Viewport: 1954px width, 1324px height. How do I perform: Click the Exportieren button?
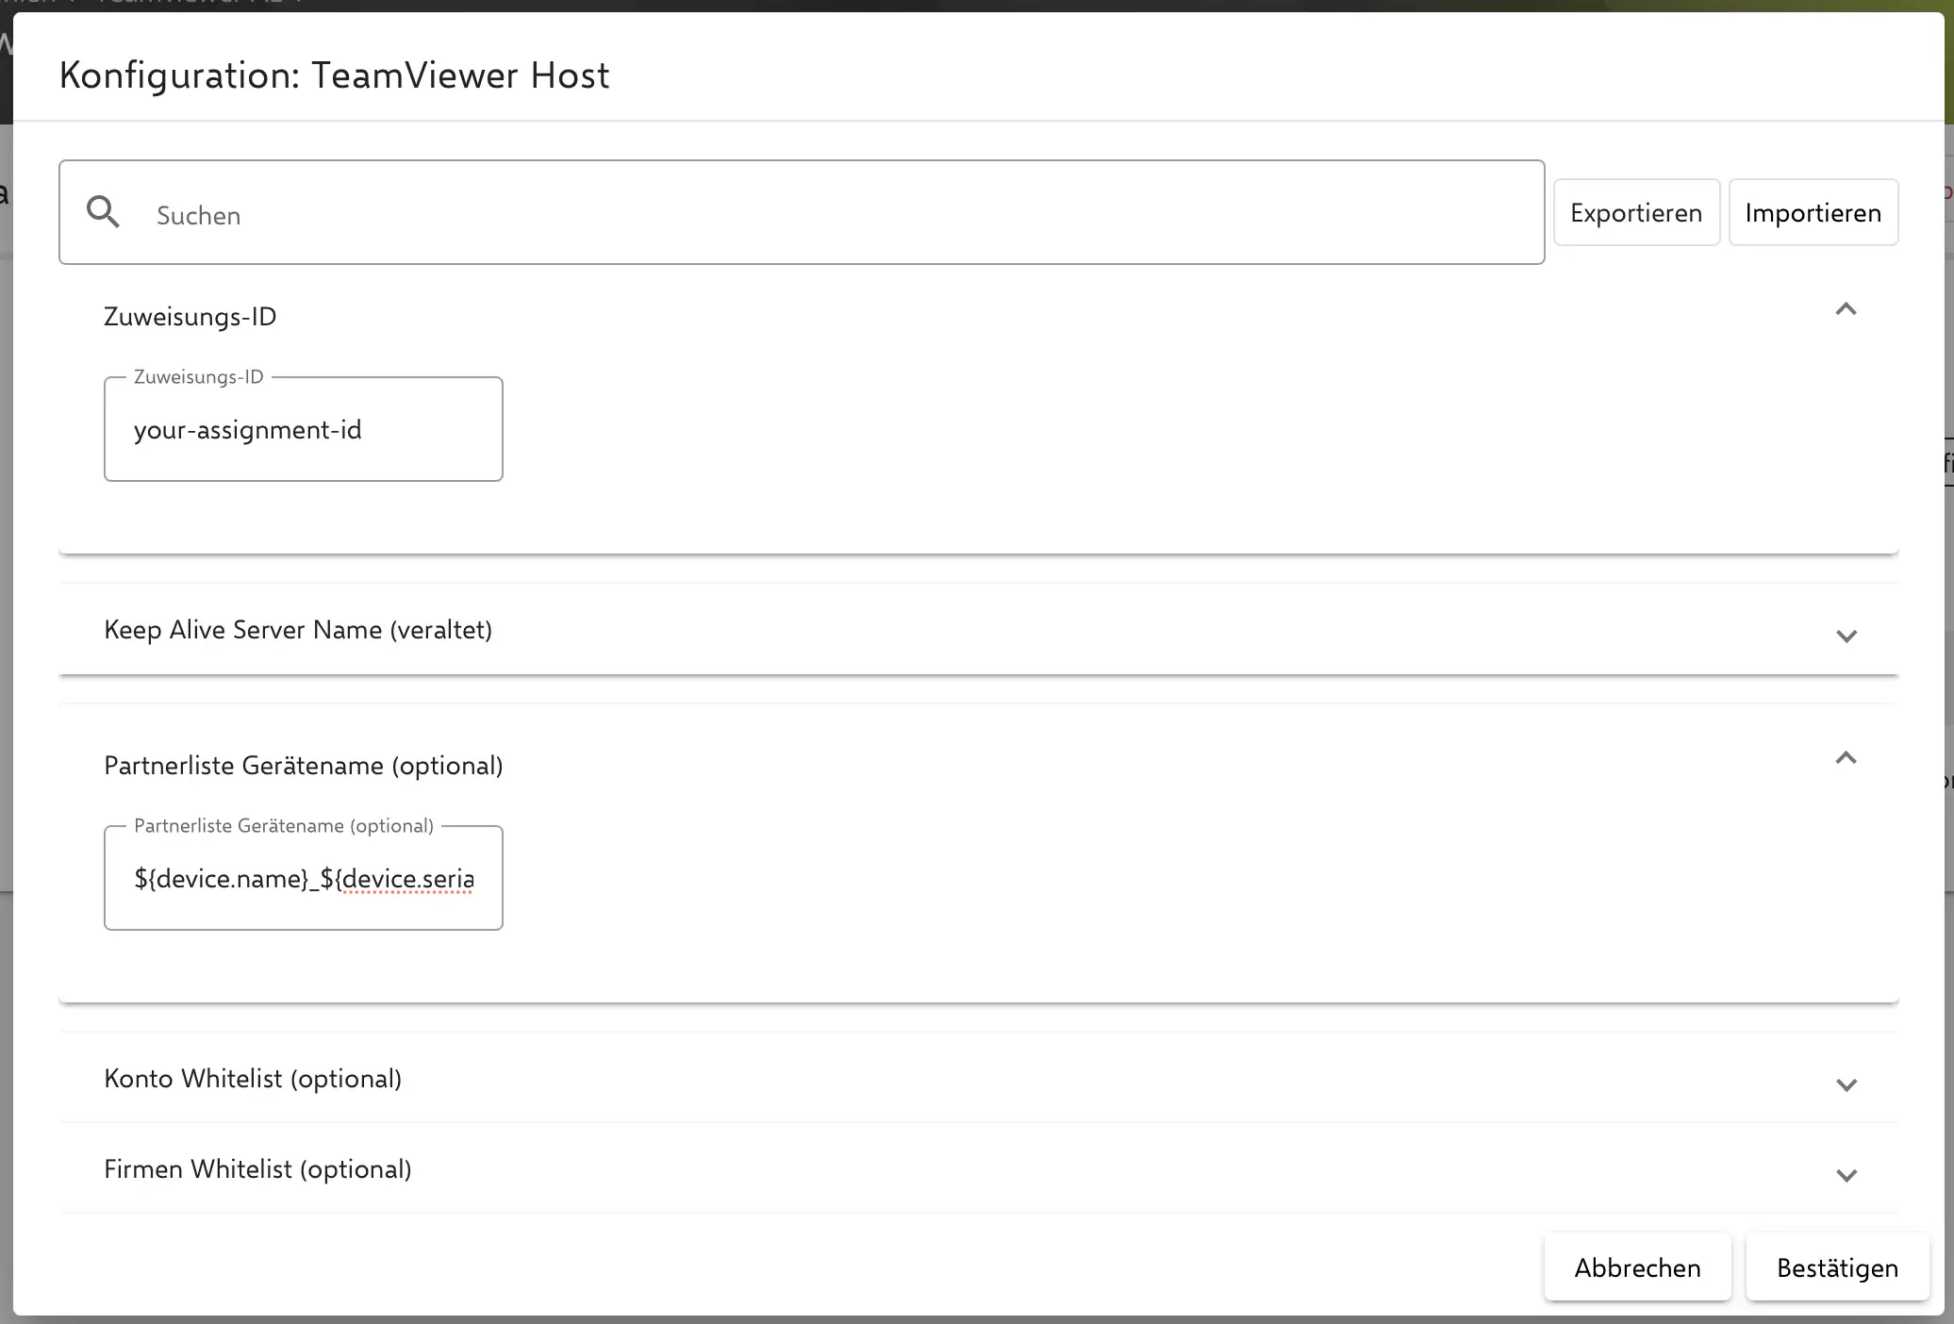point(1635,212)
